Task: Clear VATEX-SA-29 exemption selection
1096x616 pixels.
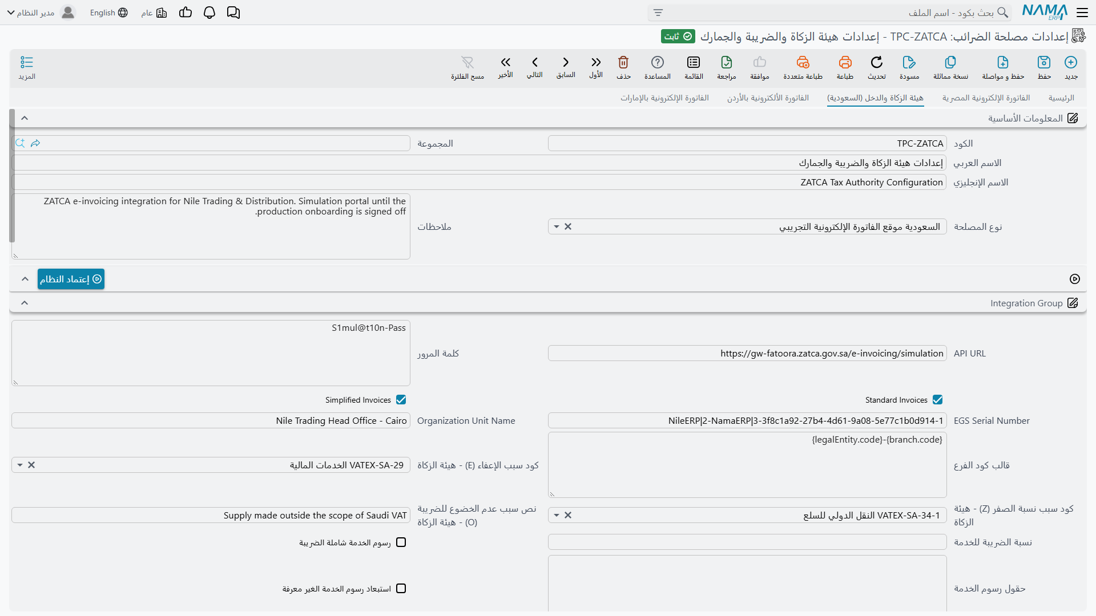Action: pos(31,465)
